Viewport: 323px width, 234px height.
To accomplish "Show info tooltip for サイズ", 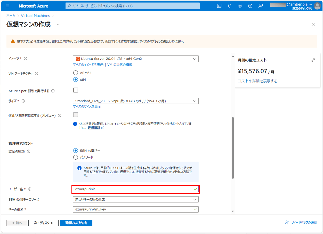I will (x=23, y=101).
